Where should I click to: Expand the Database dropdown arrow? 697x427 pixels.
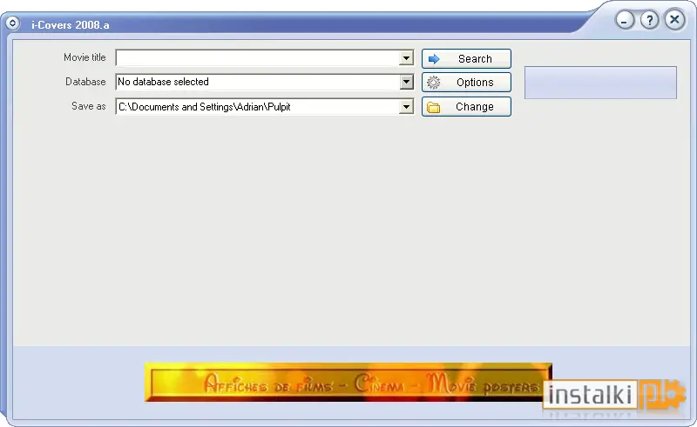coord(406,82)
